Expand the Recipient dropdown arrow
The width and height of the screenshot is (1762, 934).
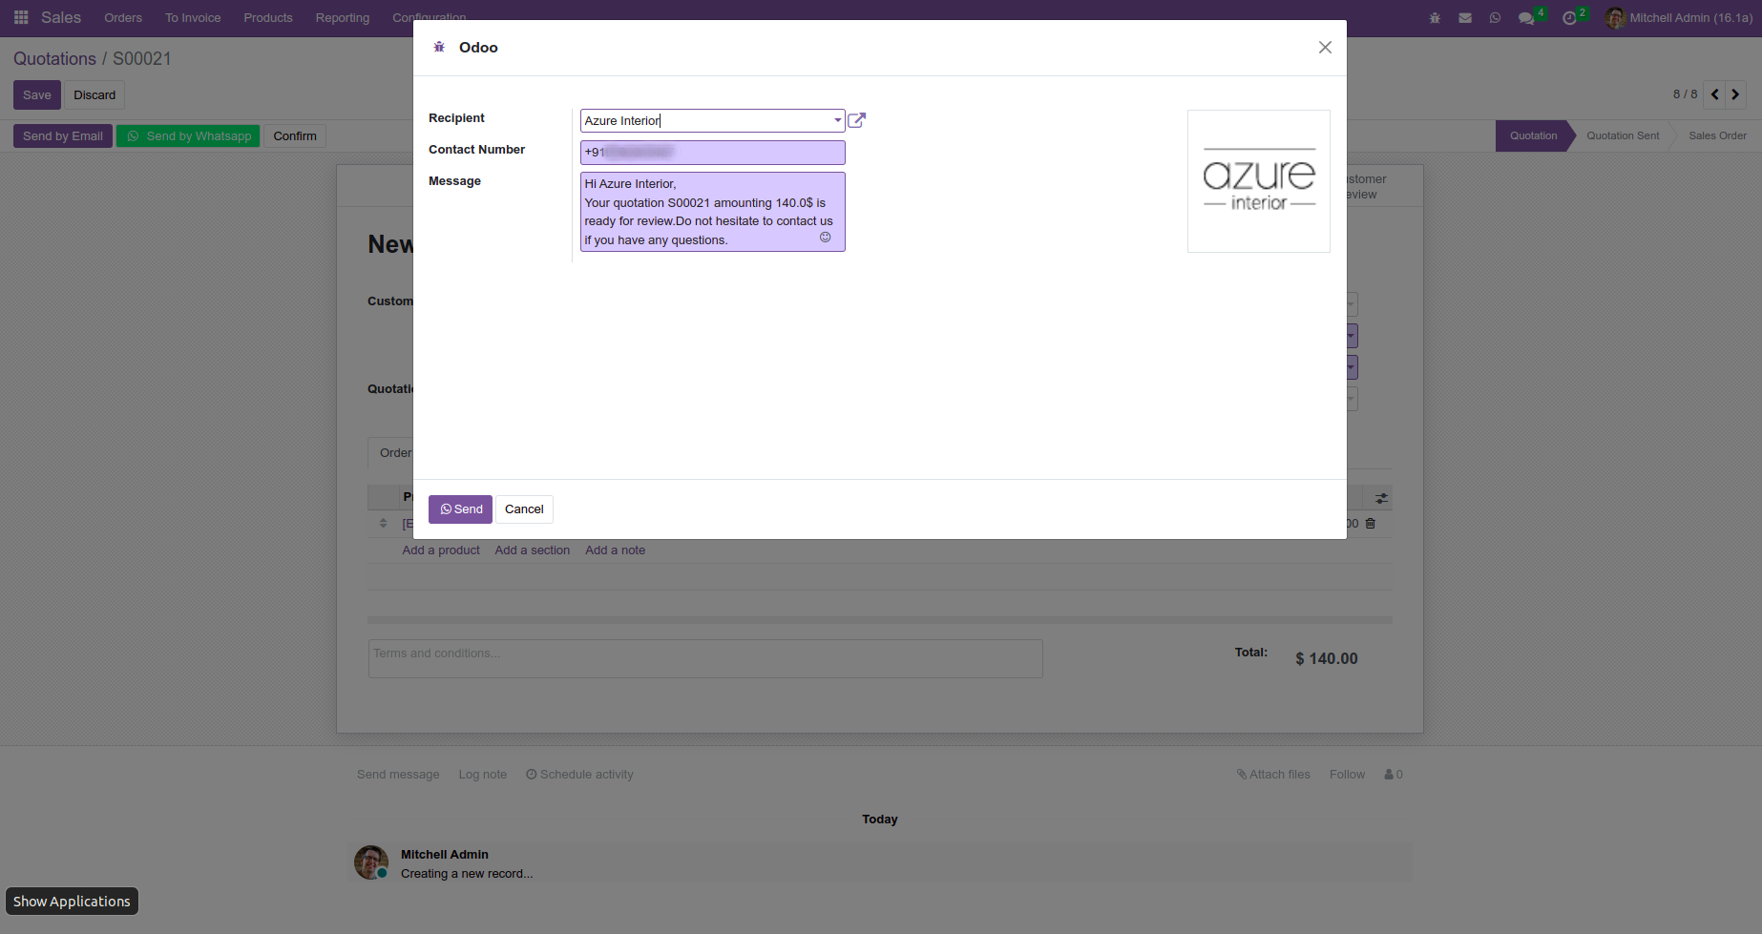click(x=837, y=121)
